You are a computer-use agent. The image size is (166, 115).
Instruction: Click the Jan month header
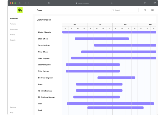[75, 24]
